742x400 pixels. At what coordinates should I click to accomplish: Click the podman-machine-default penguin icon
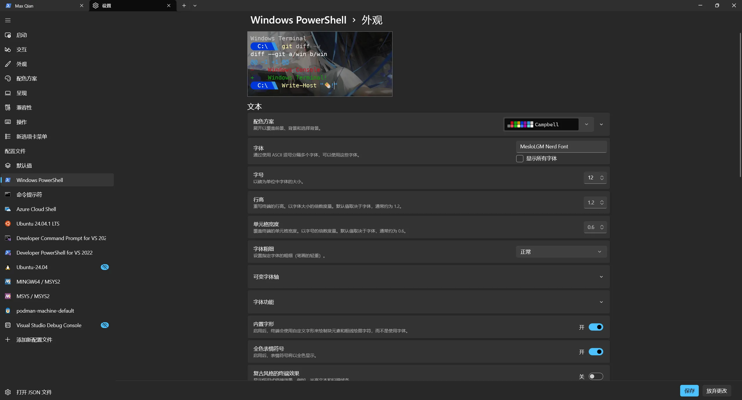click(x=8, y=311)
